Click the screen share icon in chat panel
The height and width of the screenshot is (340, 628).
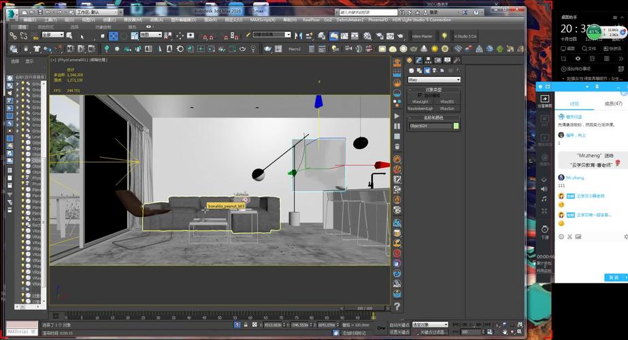click(544, 99)
